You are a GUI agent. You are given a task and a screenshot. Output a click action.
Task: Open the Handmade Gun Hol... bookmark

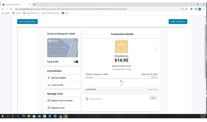[x=51, y=13]
